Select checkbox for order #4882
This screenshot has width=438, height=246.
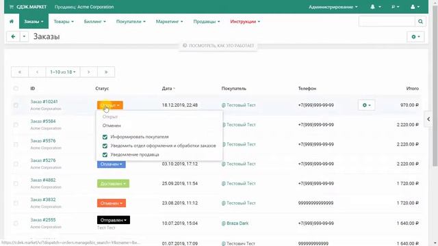point(16,184)
